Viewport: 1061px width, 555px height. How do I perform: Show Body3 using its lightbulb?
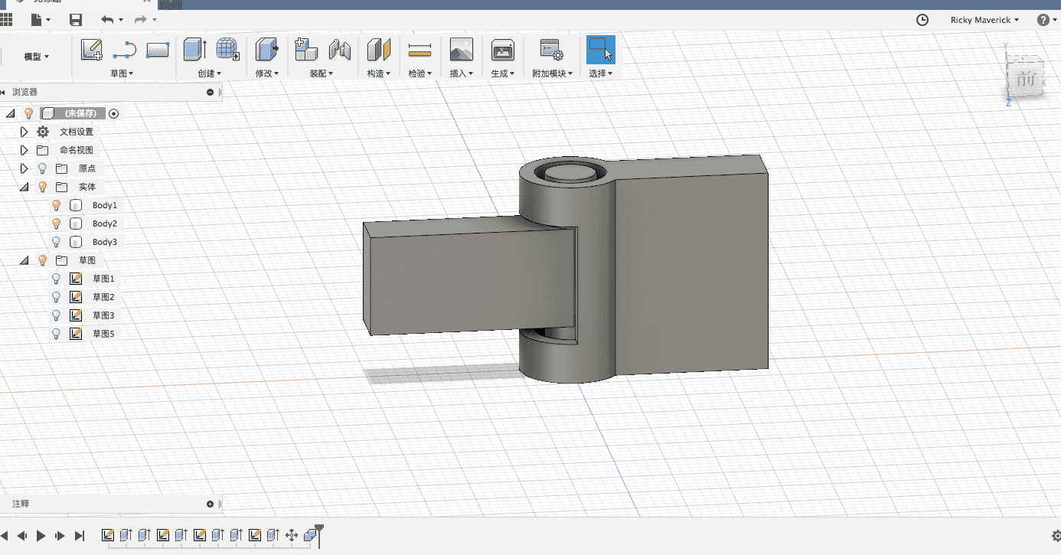click(x=56, y=242)
